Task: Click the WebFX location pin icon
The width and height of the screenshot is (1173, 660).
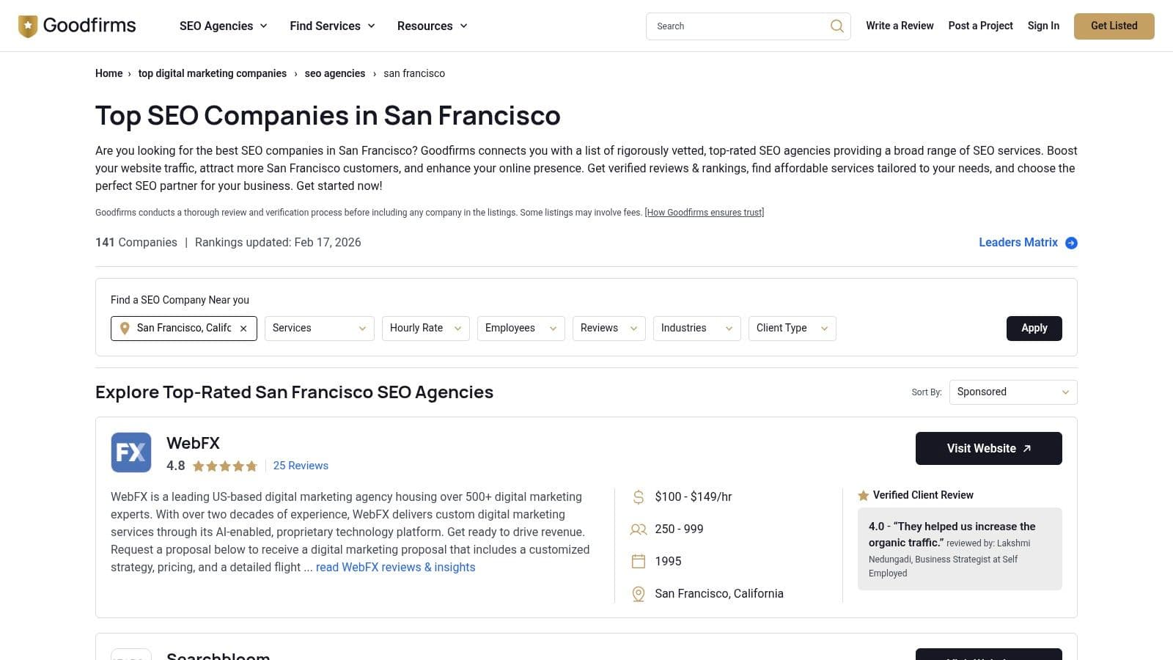Action: 639,594
